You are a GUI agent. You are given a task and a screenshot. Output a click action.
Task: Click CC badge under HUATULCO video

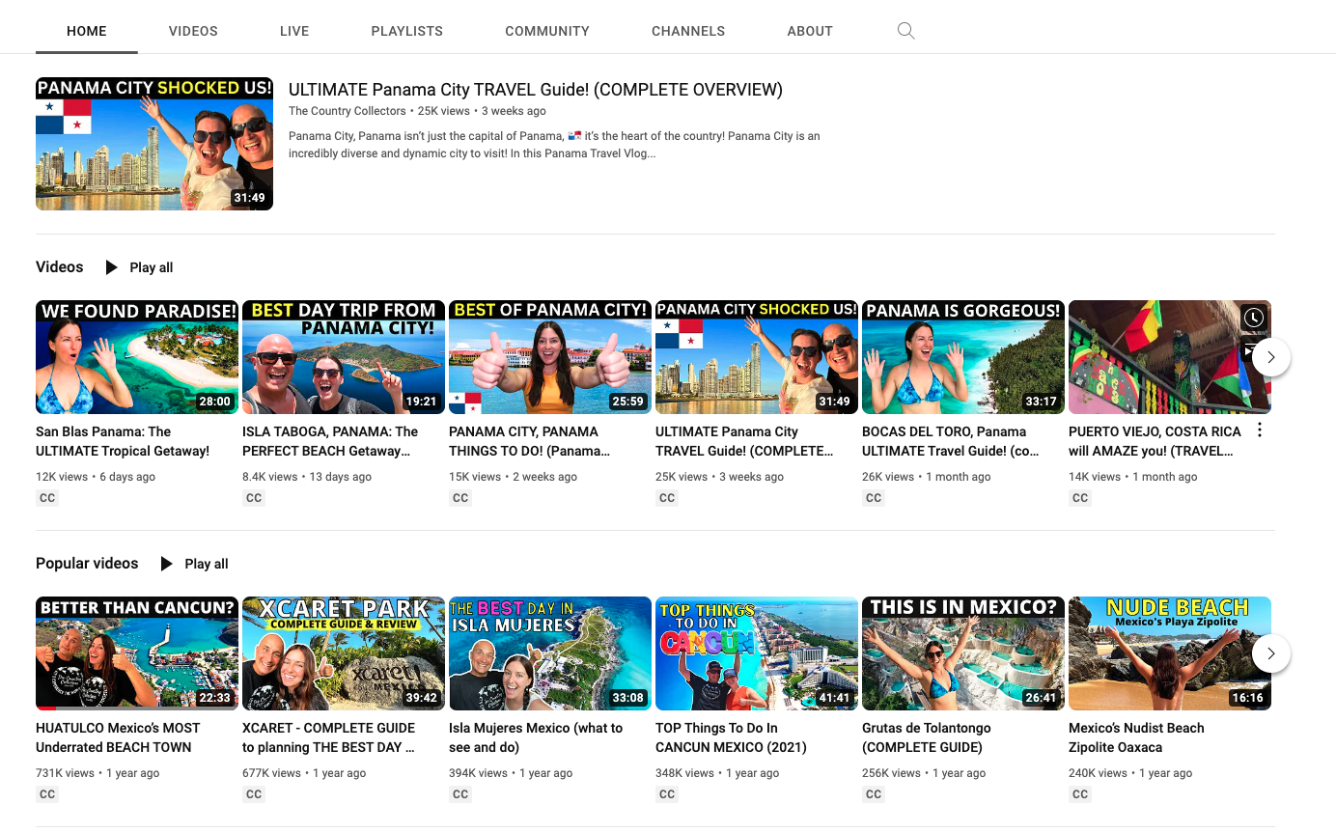point(47,794)
